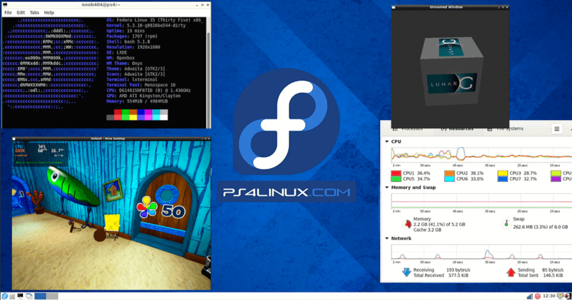Screen dimensions: 572x300
Task: Click the 'CPU6 33.0%' label
Action: 470,179
